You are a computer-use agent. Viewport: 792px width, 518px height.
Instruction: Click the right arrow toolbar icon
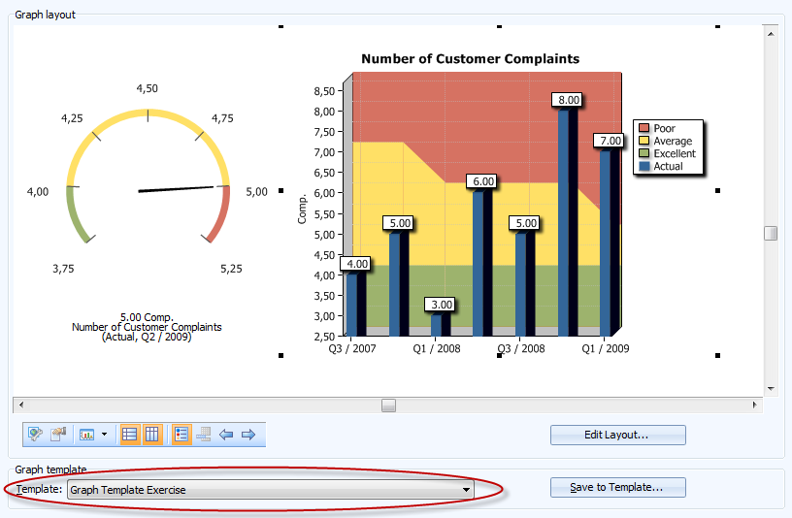click(248, 435)
